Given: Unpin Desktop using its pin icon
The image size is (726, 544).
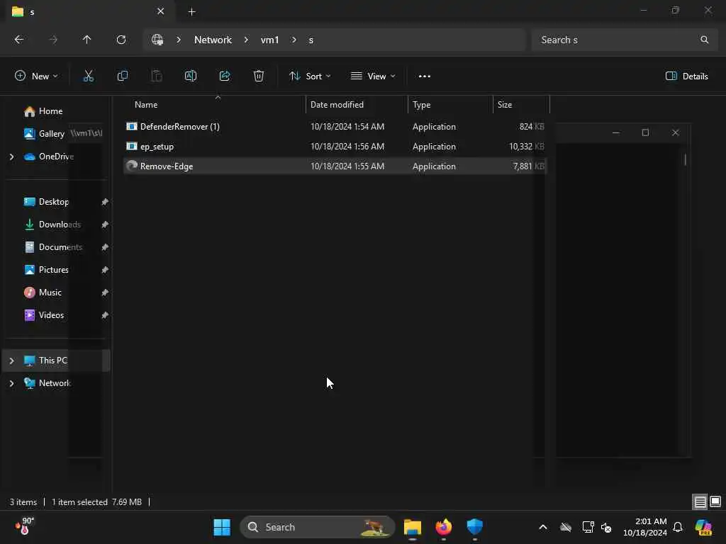Looking at the screenshot, I should click(105, 202).
